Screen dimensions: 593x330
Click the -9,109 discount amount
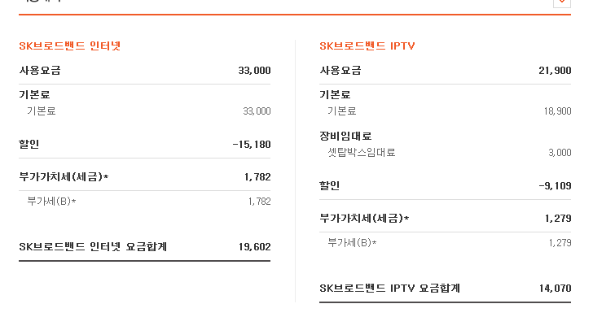(x=555, y=185)
